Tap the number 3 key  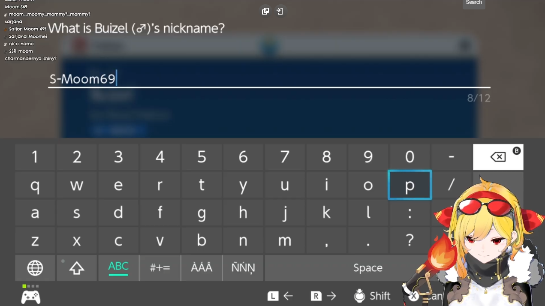point(118,157)
